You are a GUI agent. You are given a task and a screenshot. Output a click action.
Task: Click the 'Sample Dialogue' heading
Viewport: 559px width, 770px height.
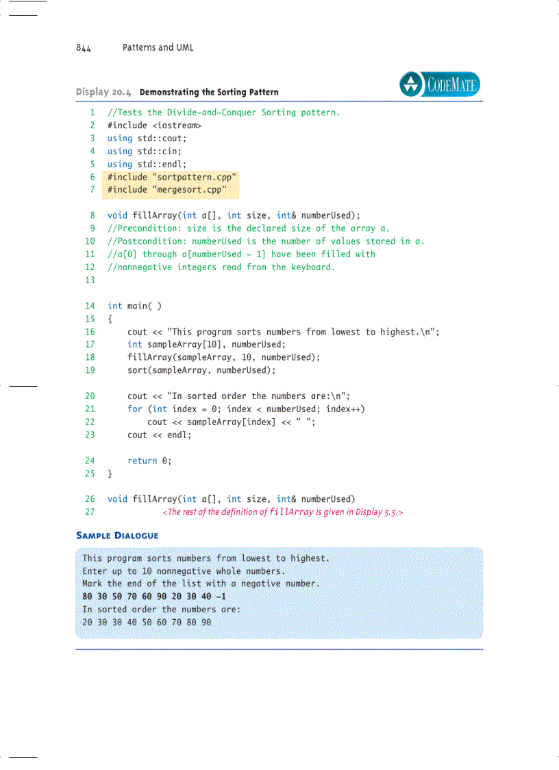click(x=116, y=536)
